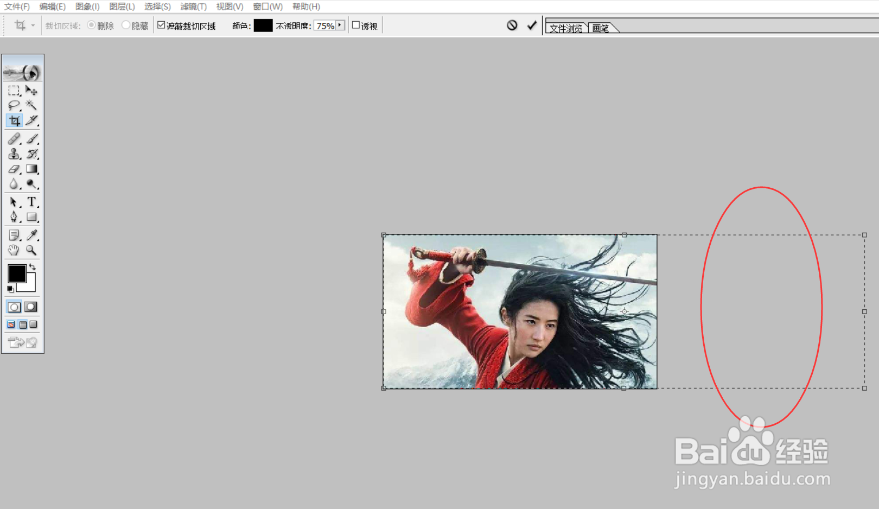This screenshot has height=509, width=879.
Task: Open the 滤镜(T) menu
Action: tap(194, 7)
